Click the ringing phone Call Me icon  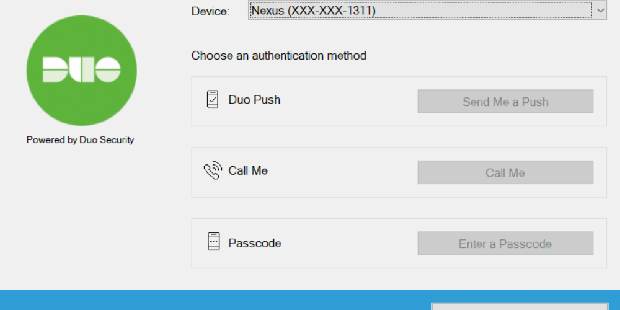click(x=213, y=170)
